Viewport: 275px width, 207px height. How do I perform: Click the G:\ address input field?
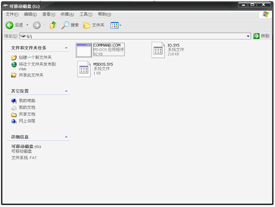click(135, 36)
